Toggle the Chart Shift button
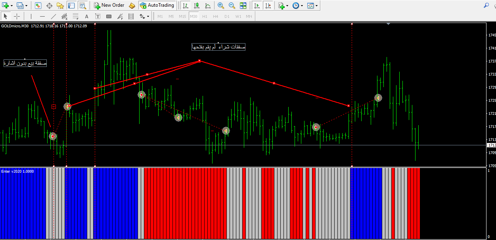 pyautogui.click(x=268, y=6)
